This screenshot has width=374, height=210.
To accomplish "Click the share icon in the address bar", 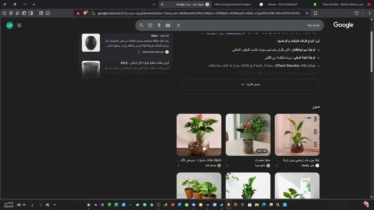I will point(93,13).
